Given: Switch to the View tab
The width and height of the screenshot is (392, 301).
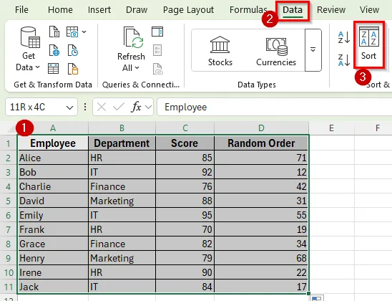Looking at the screenshot, I should coord(369,10).
